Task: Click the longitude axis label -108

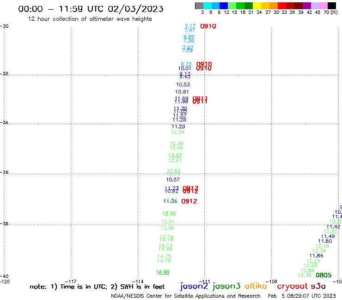Action: [x=271, y=282]
